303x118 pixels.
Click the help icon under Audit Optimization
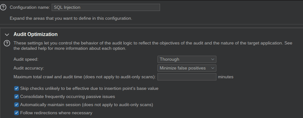pyautogui.click(x=7, y=43)
